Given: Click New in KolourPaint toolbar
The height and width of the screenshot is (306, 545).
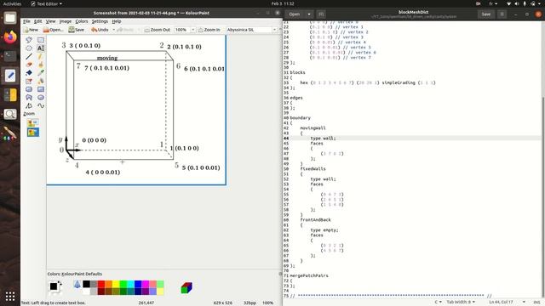Looking at the screenshot, I should (31, 30).
